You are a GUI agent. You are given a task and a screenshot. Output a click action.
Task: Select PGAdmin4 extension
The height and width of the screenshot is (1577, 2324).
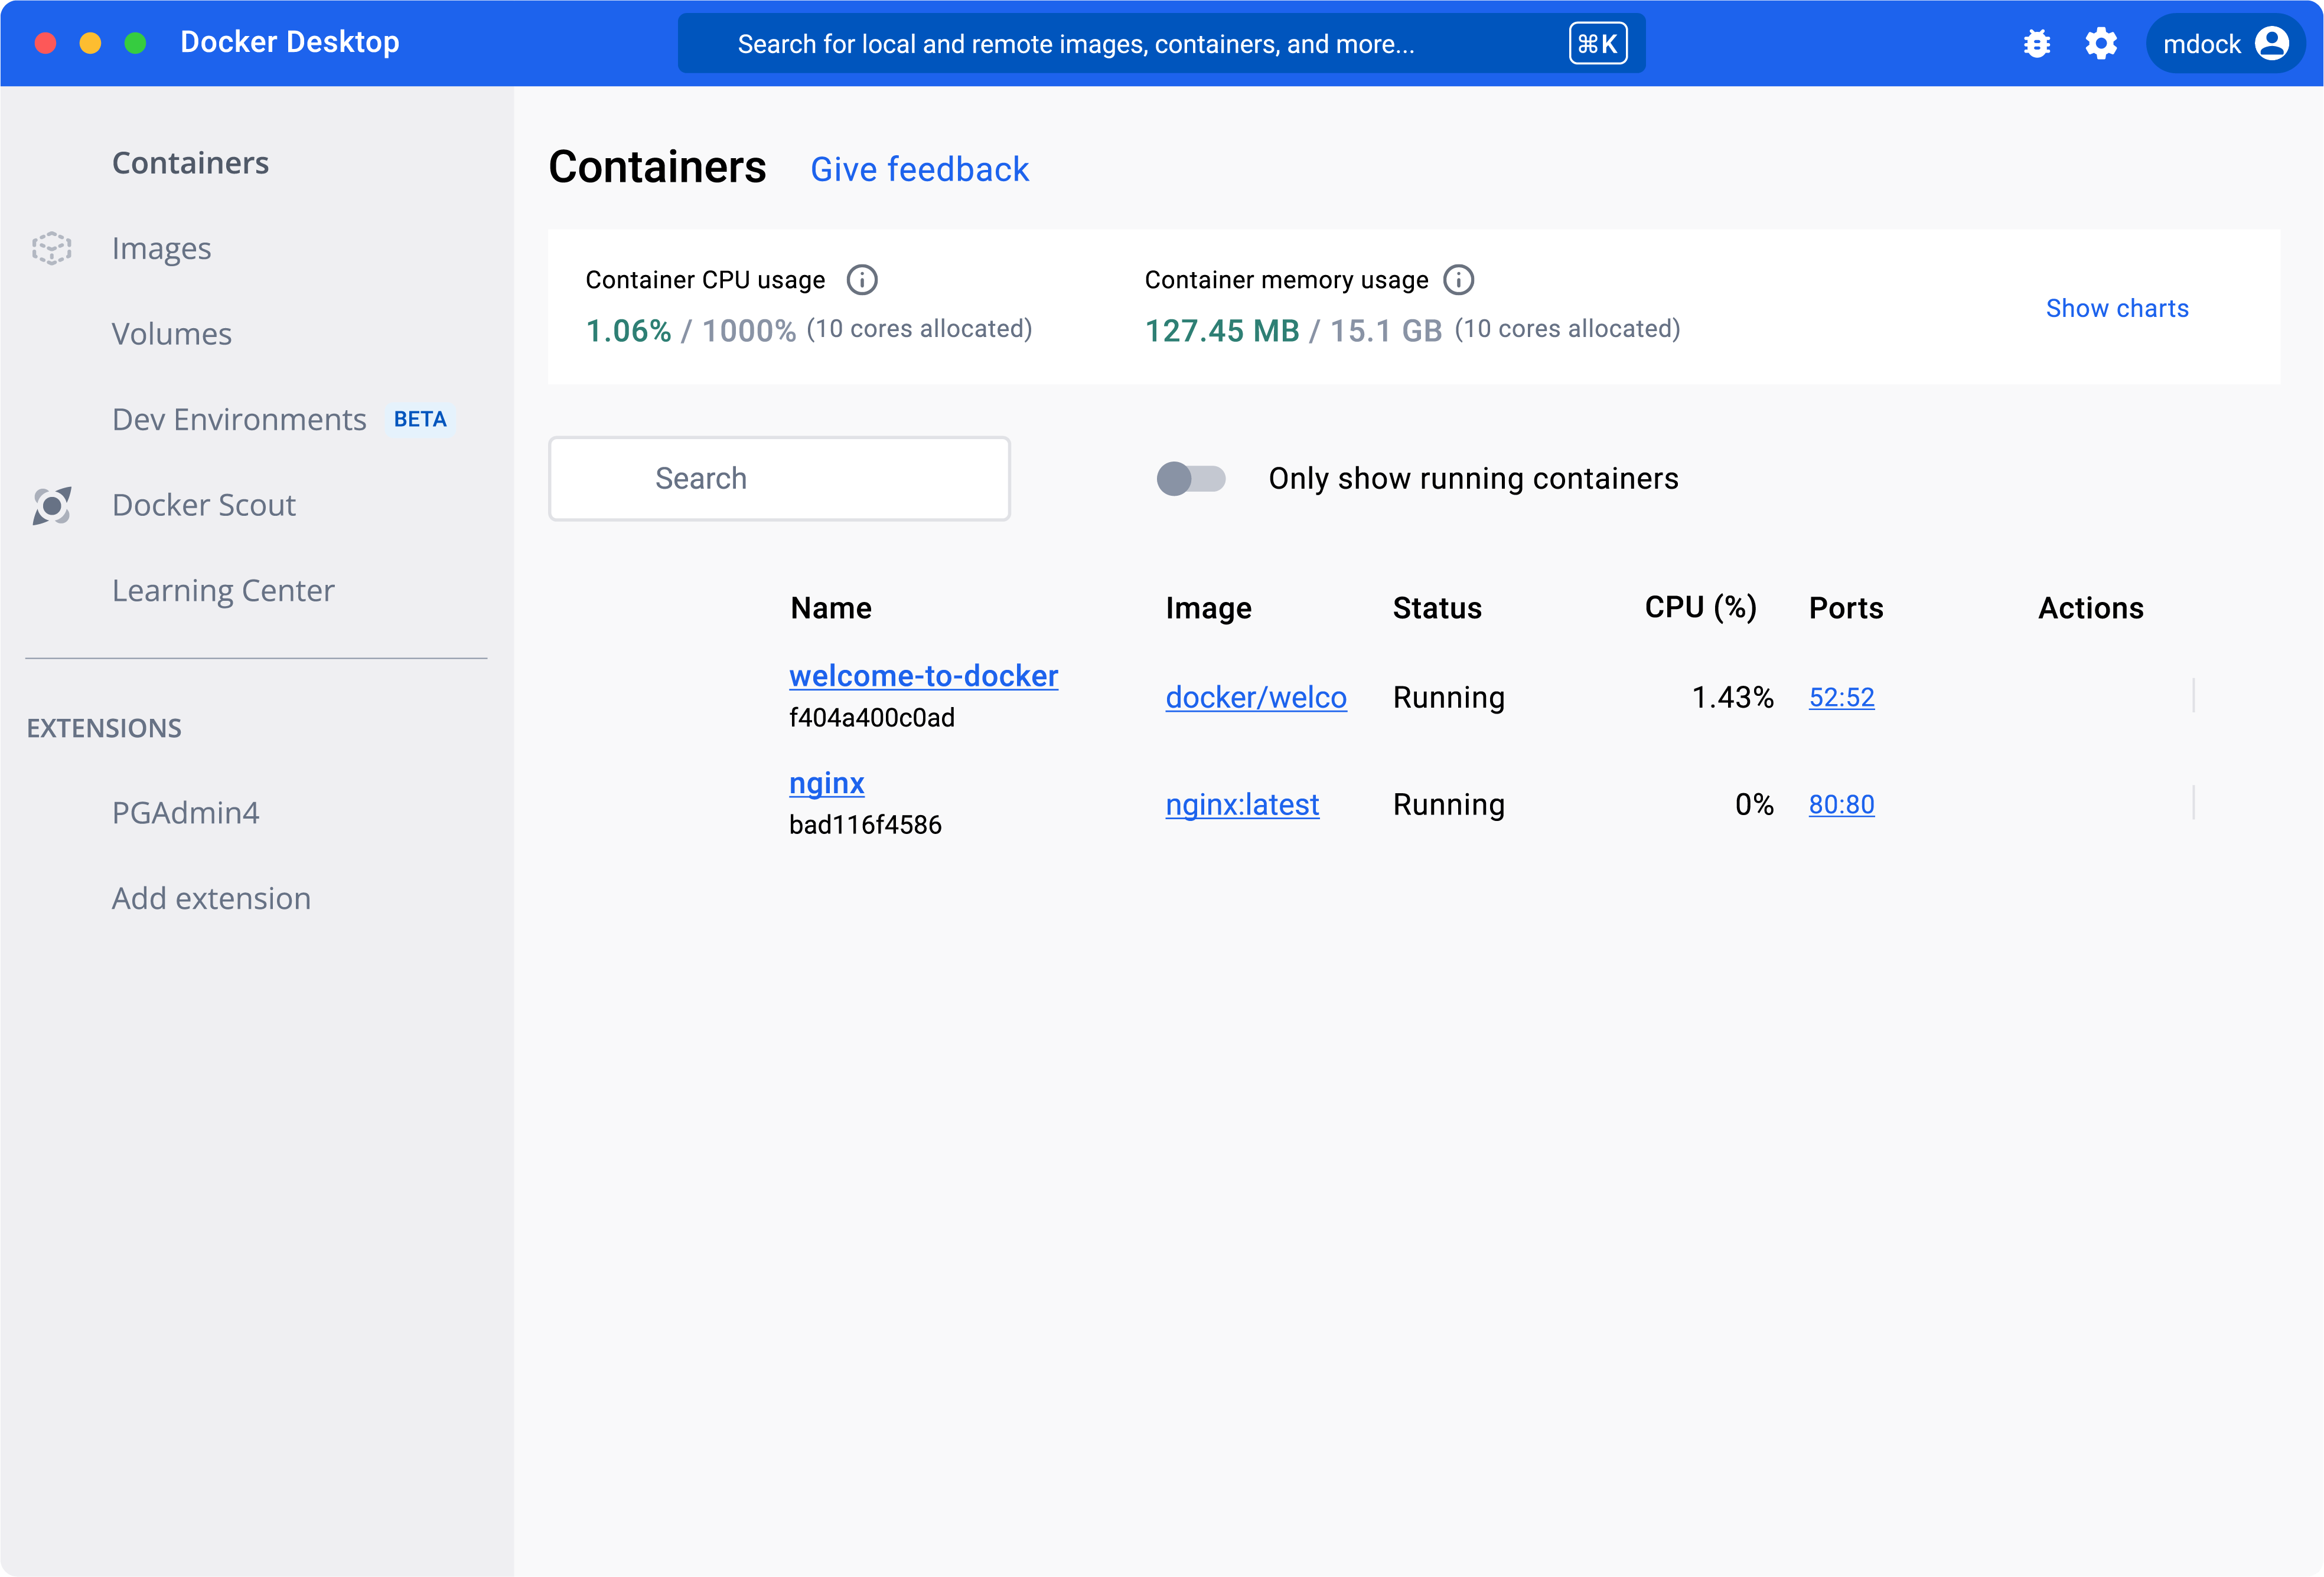[x=185, y=813]
